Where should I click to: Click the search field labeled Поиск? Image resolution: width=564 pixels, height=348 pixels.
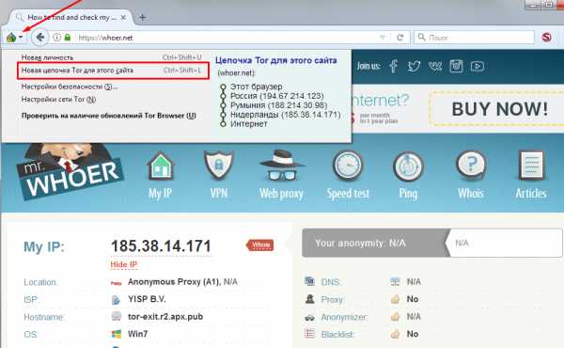(474, 37)
